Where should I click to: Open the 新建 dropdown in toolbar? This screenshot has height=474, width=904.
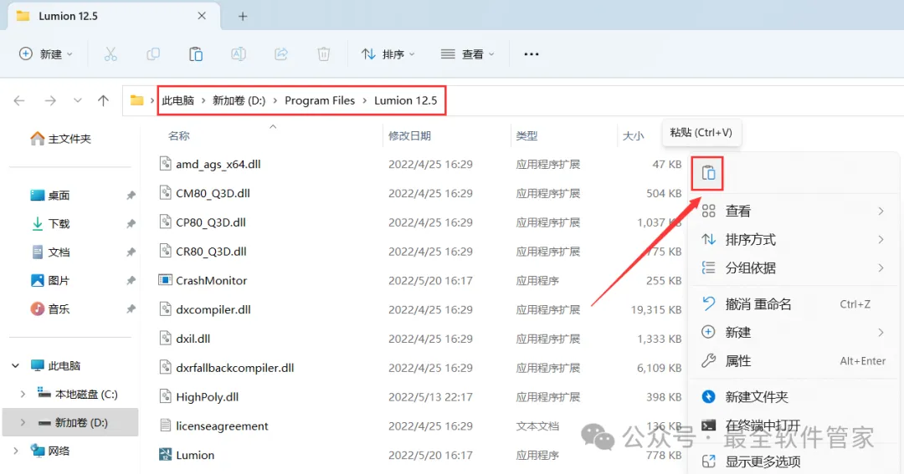click(46, 54)
